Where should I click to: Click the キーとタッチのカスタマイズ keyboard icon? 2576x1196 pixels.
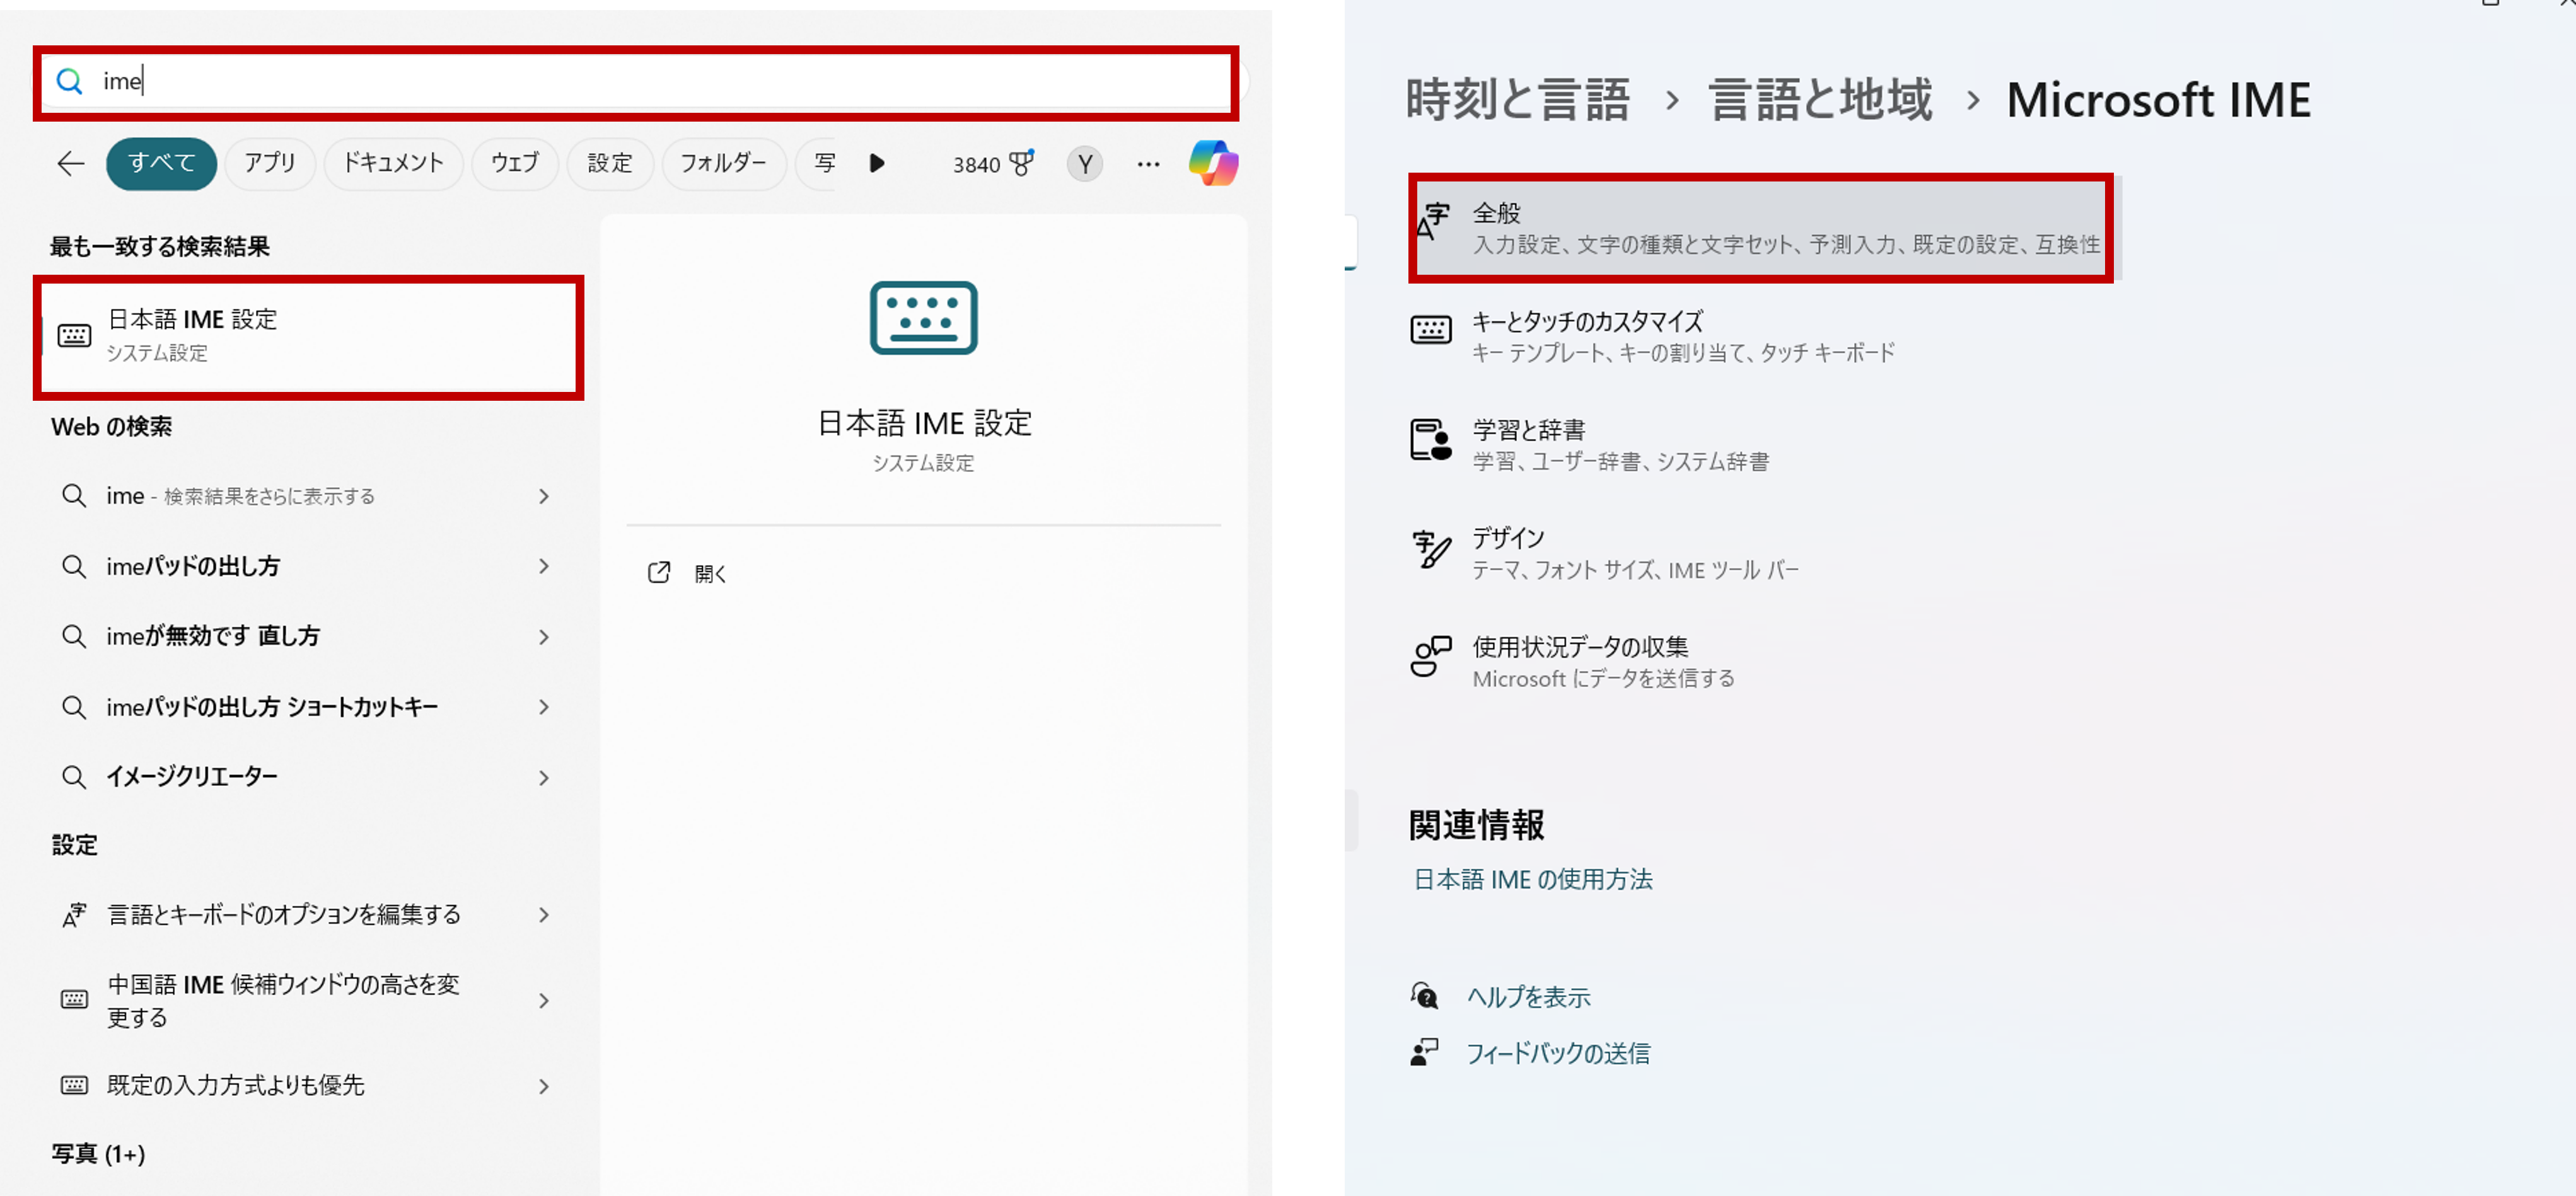[1430, 330]
